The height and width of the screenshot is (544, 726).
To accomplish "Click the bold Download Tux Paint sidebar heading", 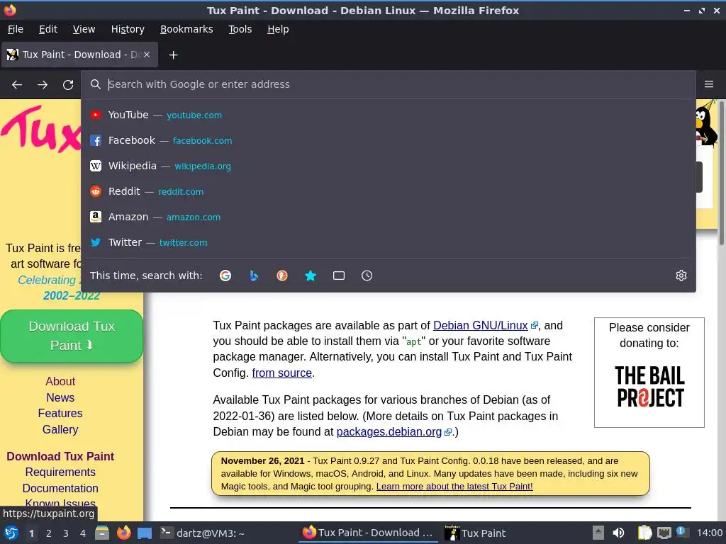I will click(x=60, y=456).
